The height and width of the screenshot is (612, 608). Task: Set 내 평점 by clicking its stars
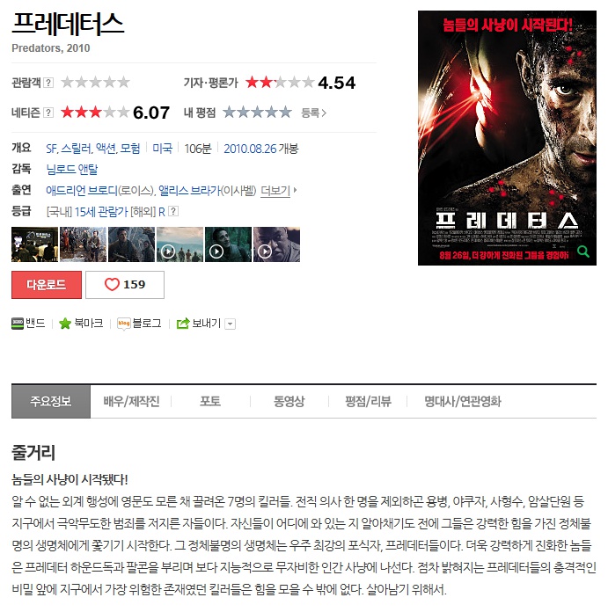coord(257,113)
